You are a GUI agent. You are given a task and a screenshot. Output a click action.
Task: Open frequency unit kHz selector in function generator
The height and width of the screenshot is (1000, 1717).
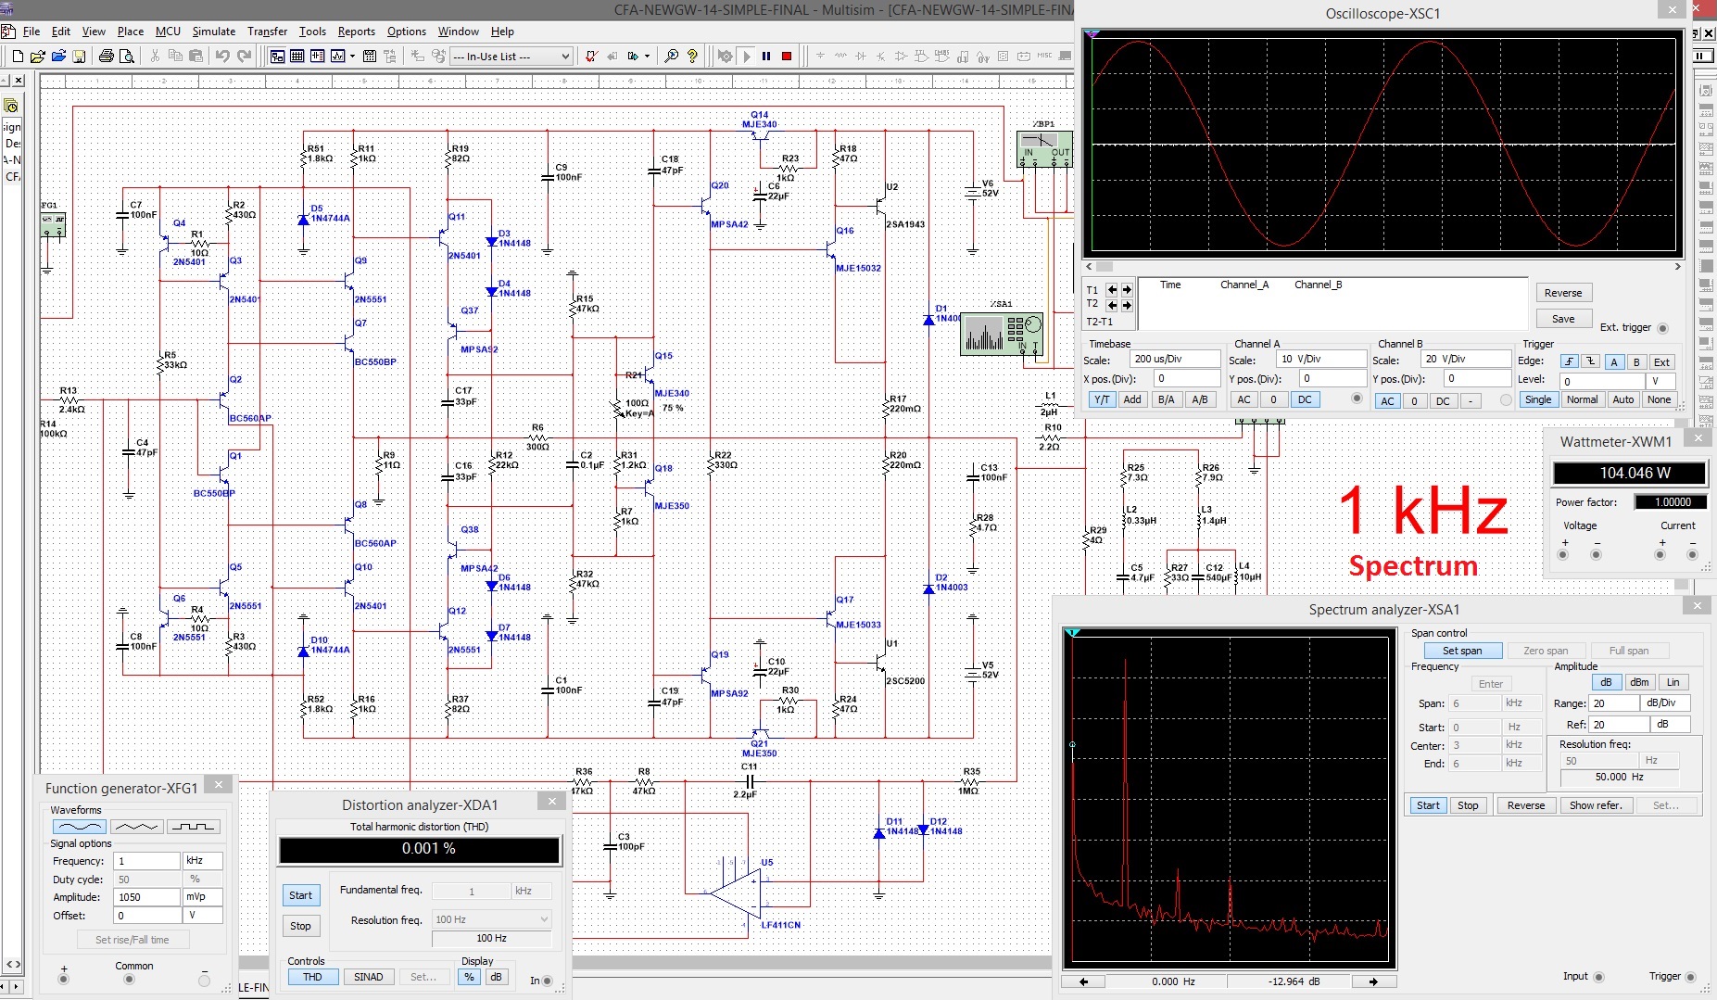pyautogui.click(x=203, y=861)
